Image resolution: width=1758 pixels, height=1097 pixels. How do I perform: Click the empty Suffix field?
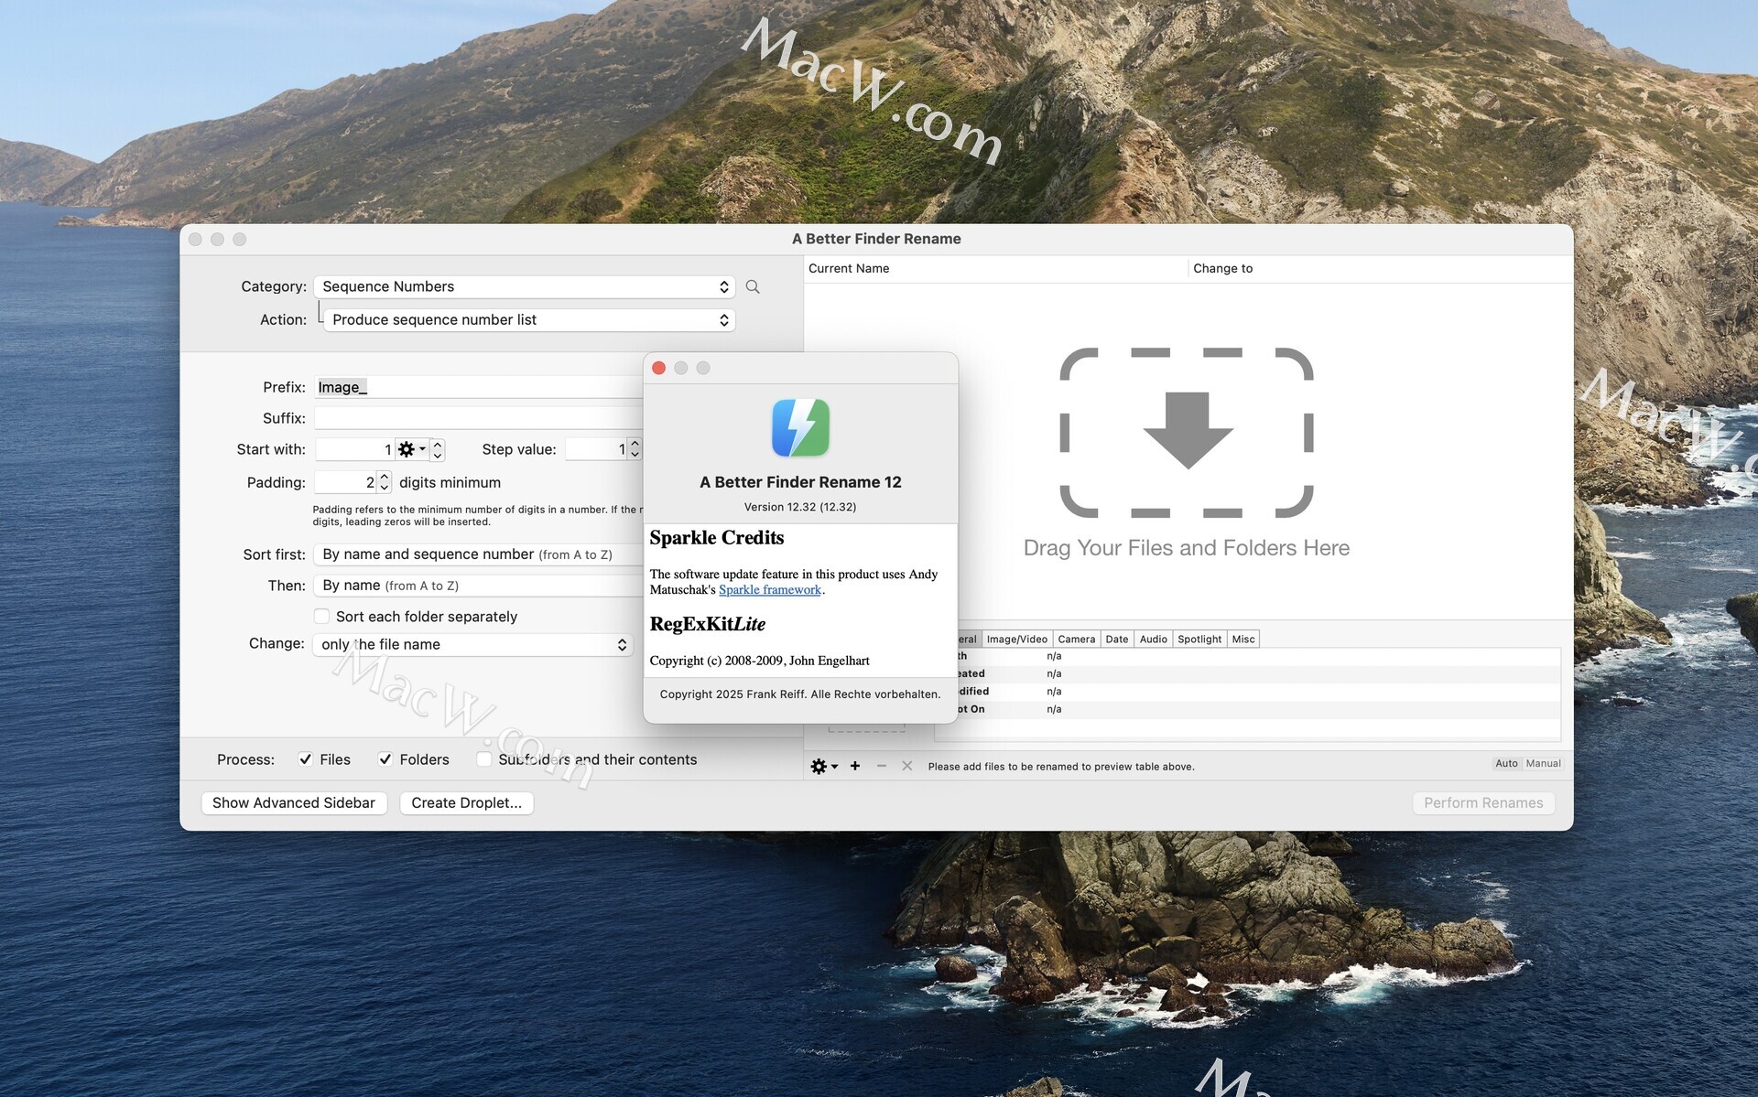(479, 418)
